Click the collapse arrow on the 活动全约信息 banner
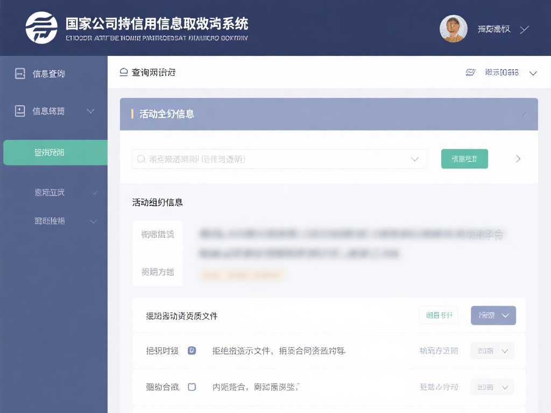This screenshot has height=413, width=551. click(525, 113)
